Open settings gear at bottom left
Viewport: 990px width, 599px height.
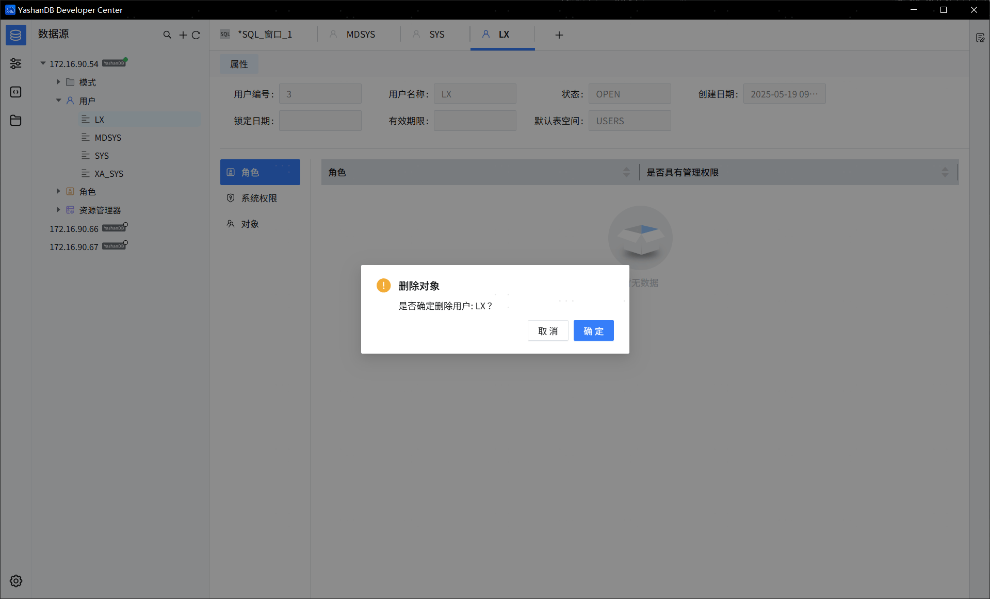(16, 581)
